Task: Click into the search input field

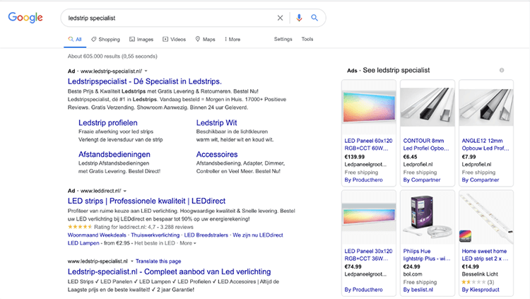Action: (163, 18)
